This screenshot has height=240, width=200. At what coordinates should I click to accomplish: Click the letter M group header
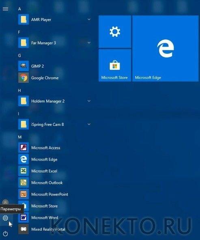pyautogui.click(x=19, y=137)
